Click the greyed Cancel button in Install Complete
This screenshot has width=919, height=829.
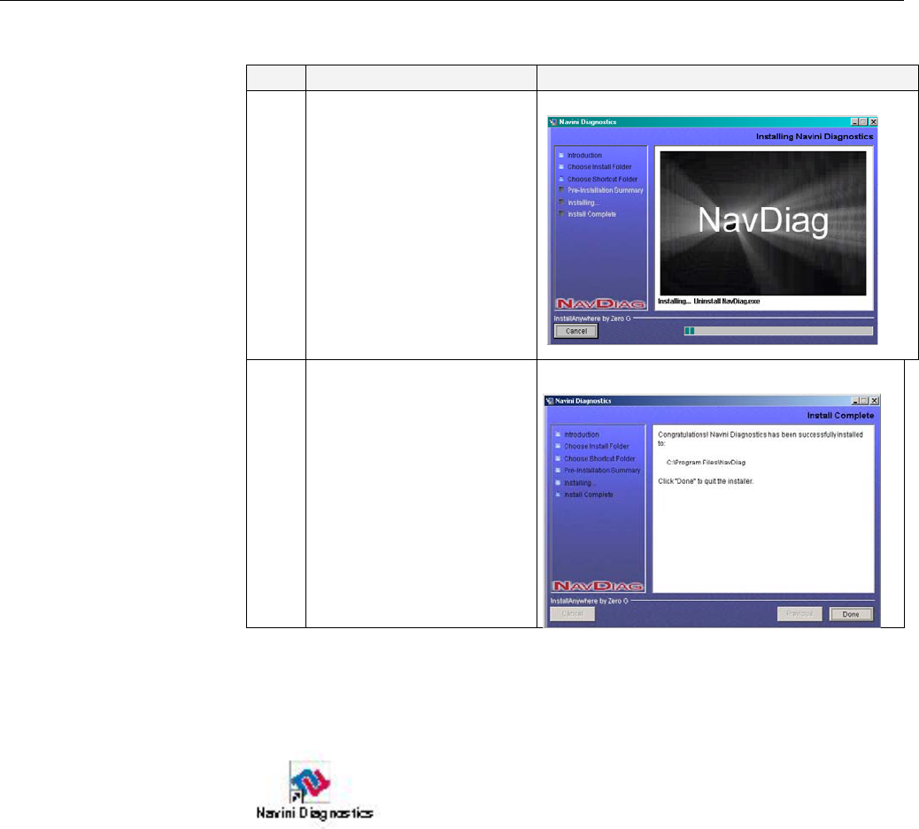coord(573,613)
